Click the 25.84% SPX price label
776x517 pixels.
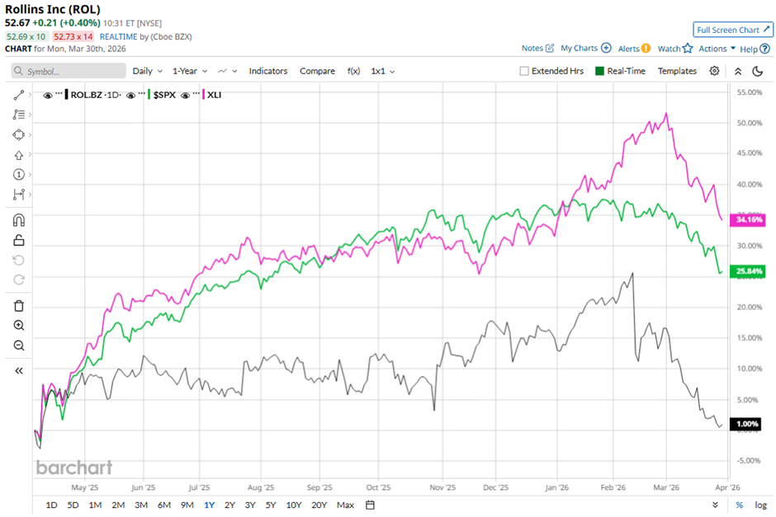[748, 271]
